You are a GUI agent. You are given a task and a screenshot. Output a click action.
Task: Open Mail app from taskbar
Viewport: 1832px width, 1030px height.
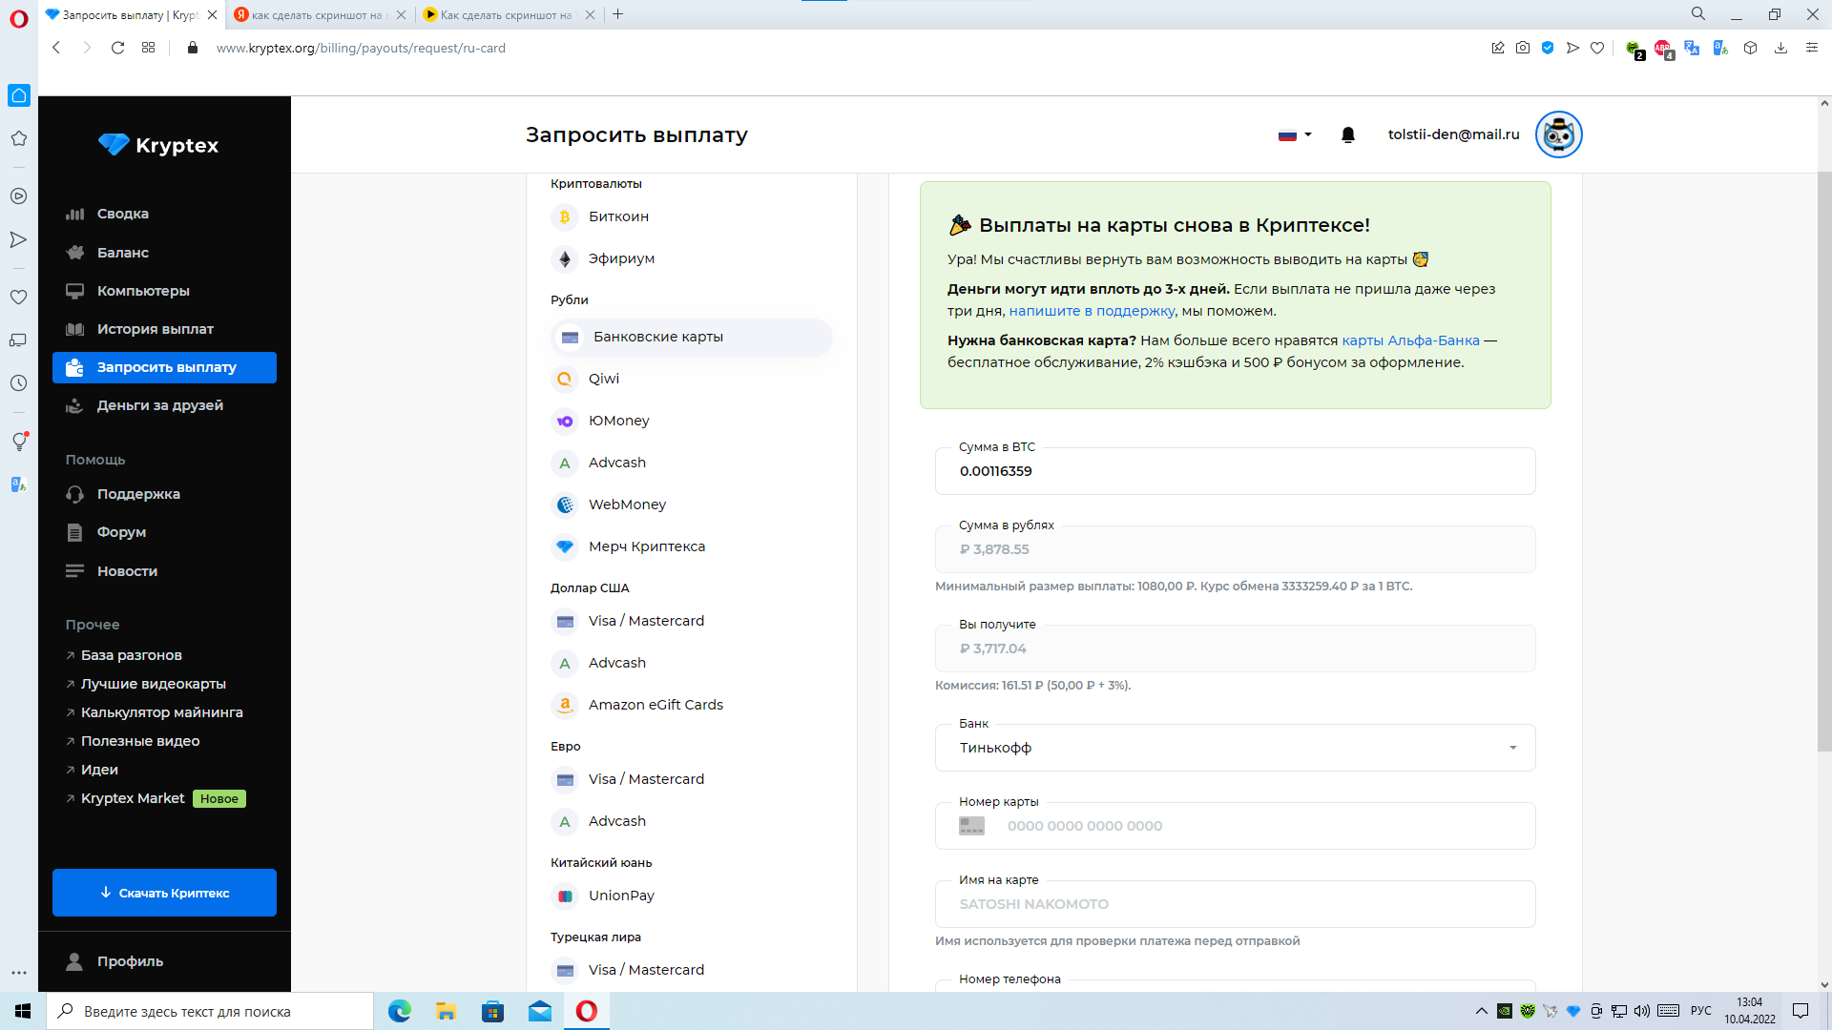pyautogui.click(x=539, y=1011)
